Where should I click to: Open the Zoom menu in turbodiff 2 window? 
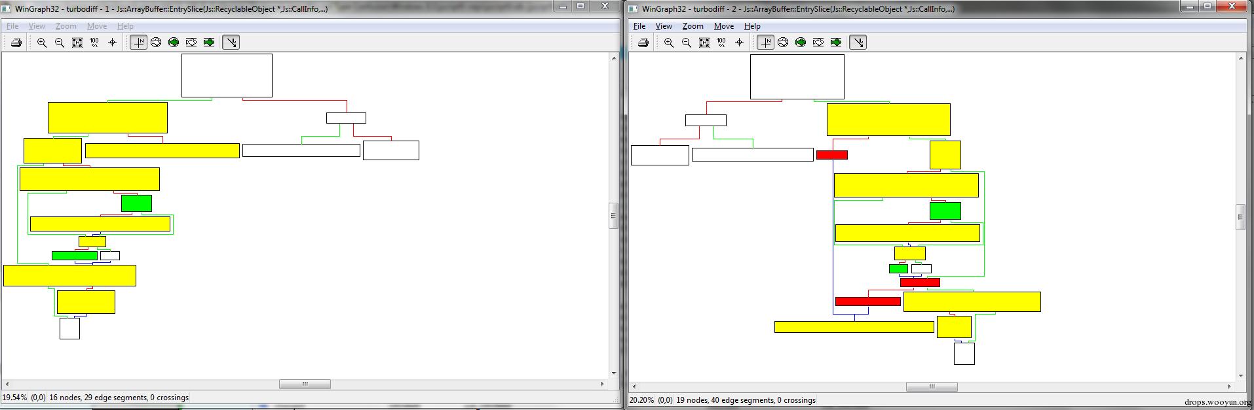(x=693, y=26)
